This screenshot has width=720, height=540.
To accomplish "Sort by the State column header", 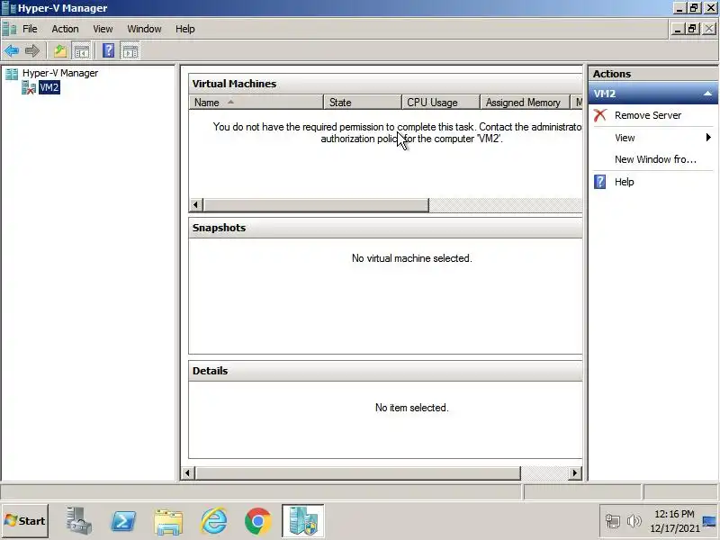I will click(x=363, y=103).
